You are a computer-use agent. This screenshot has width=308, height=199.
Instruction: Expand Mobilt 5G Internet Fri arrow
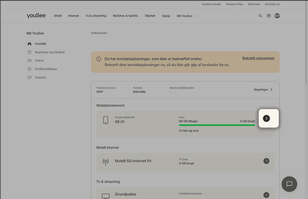click(x=266, y=161)
